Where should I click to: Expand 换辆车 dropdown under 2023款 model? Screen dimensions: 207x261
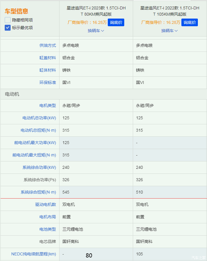pos(96,31)
